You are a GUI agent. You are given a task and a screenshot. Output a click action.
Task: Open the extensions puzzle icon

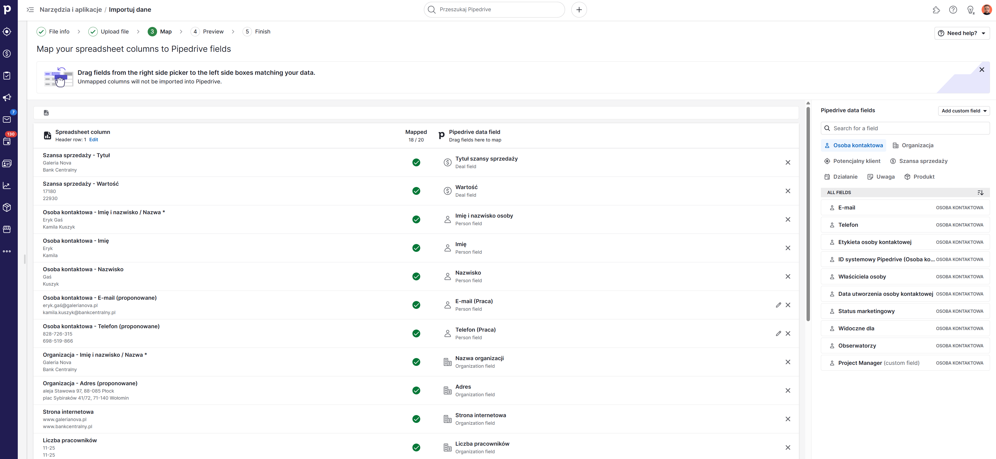pos(936,10)
